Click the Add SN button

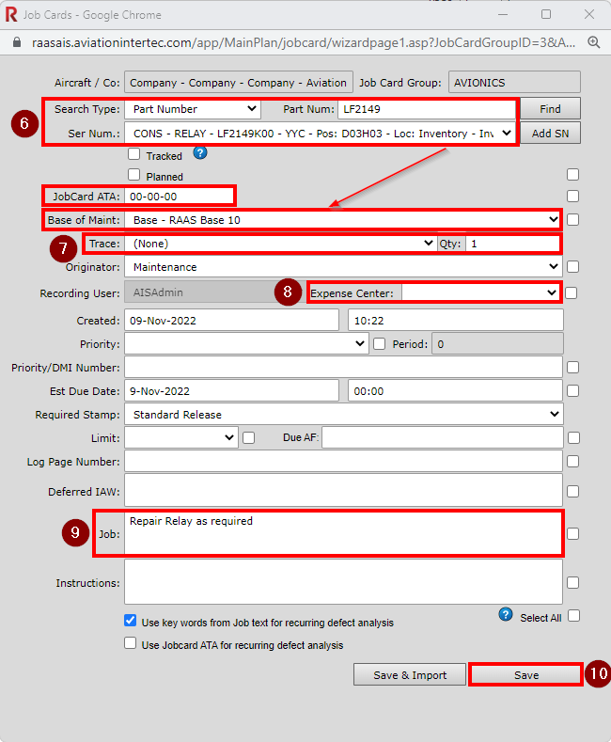point(550,134)
